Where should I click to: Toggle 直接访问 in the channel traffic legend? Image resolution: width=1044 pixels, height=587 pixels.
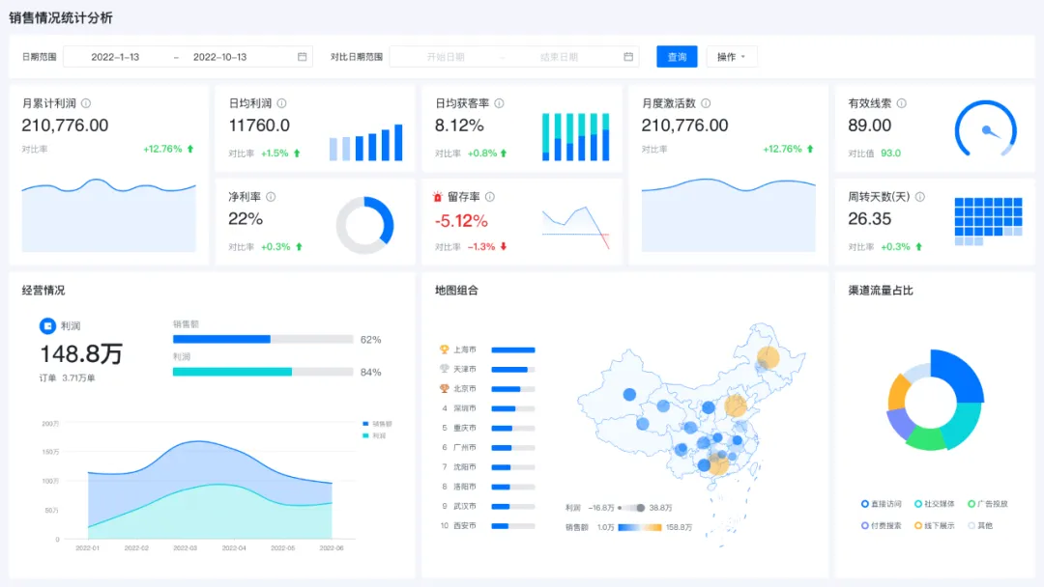[882, 504]
